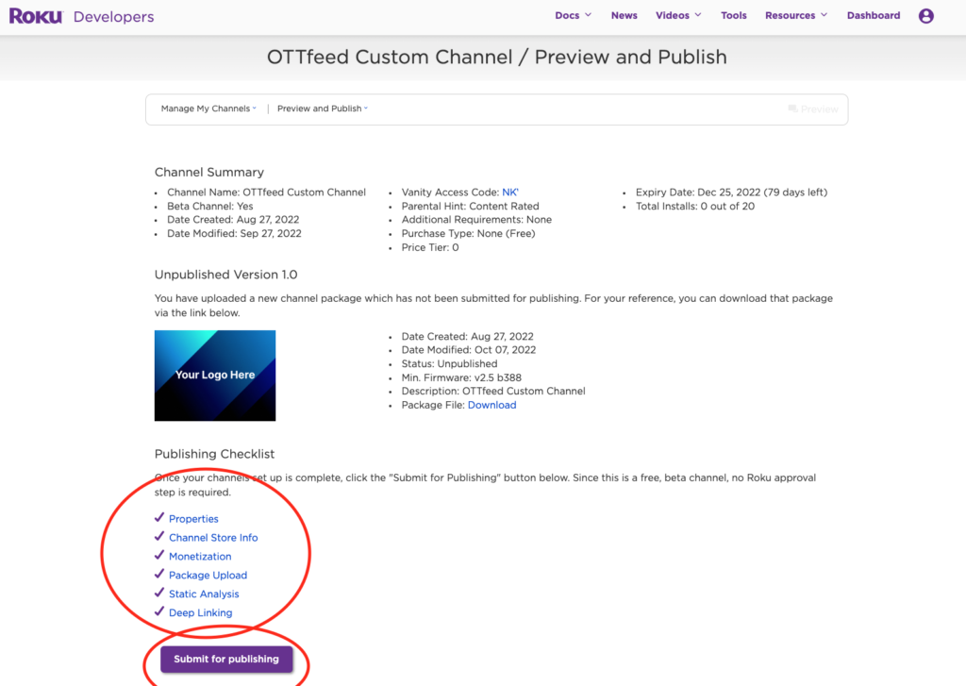The height and width of the screenshot is (686, 966).
Task: Click text 'Date Created: Aug 27, 2022' in Channel Summary
Action: click(x=233, y=220)
